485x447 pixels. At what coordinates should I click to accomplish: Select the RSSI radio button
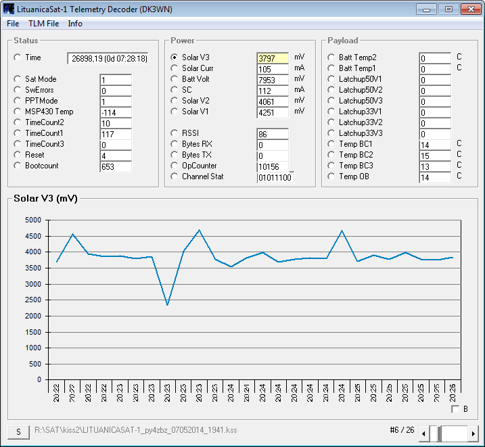pyautogui.click(x=174, y=133)
